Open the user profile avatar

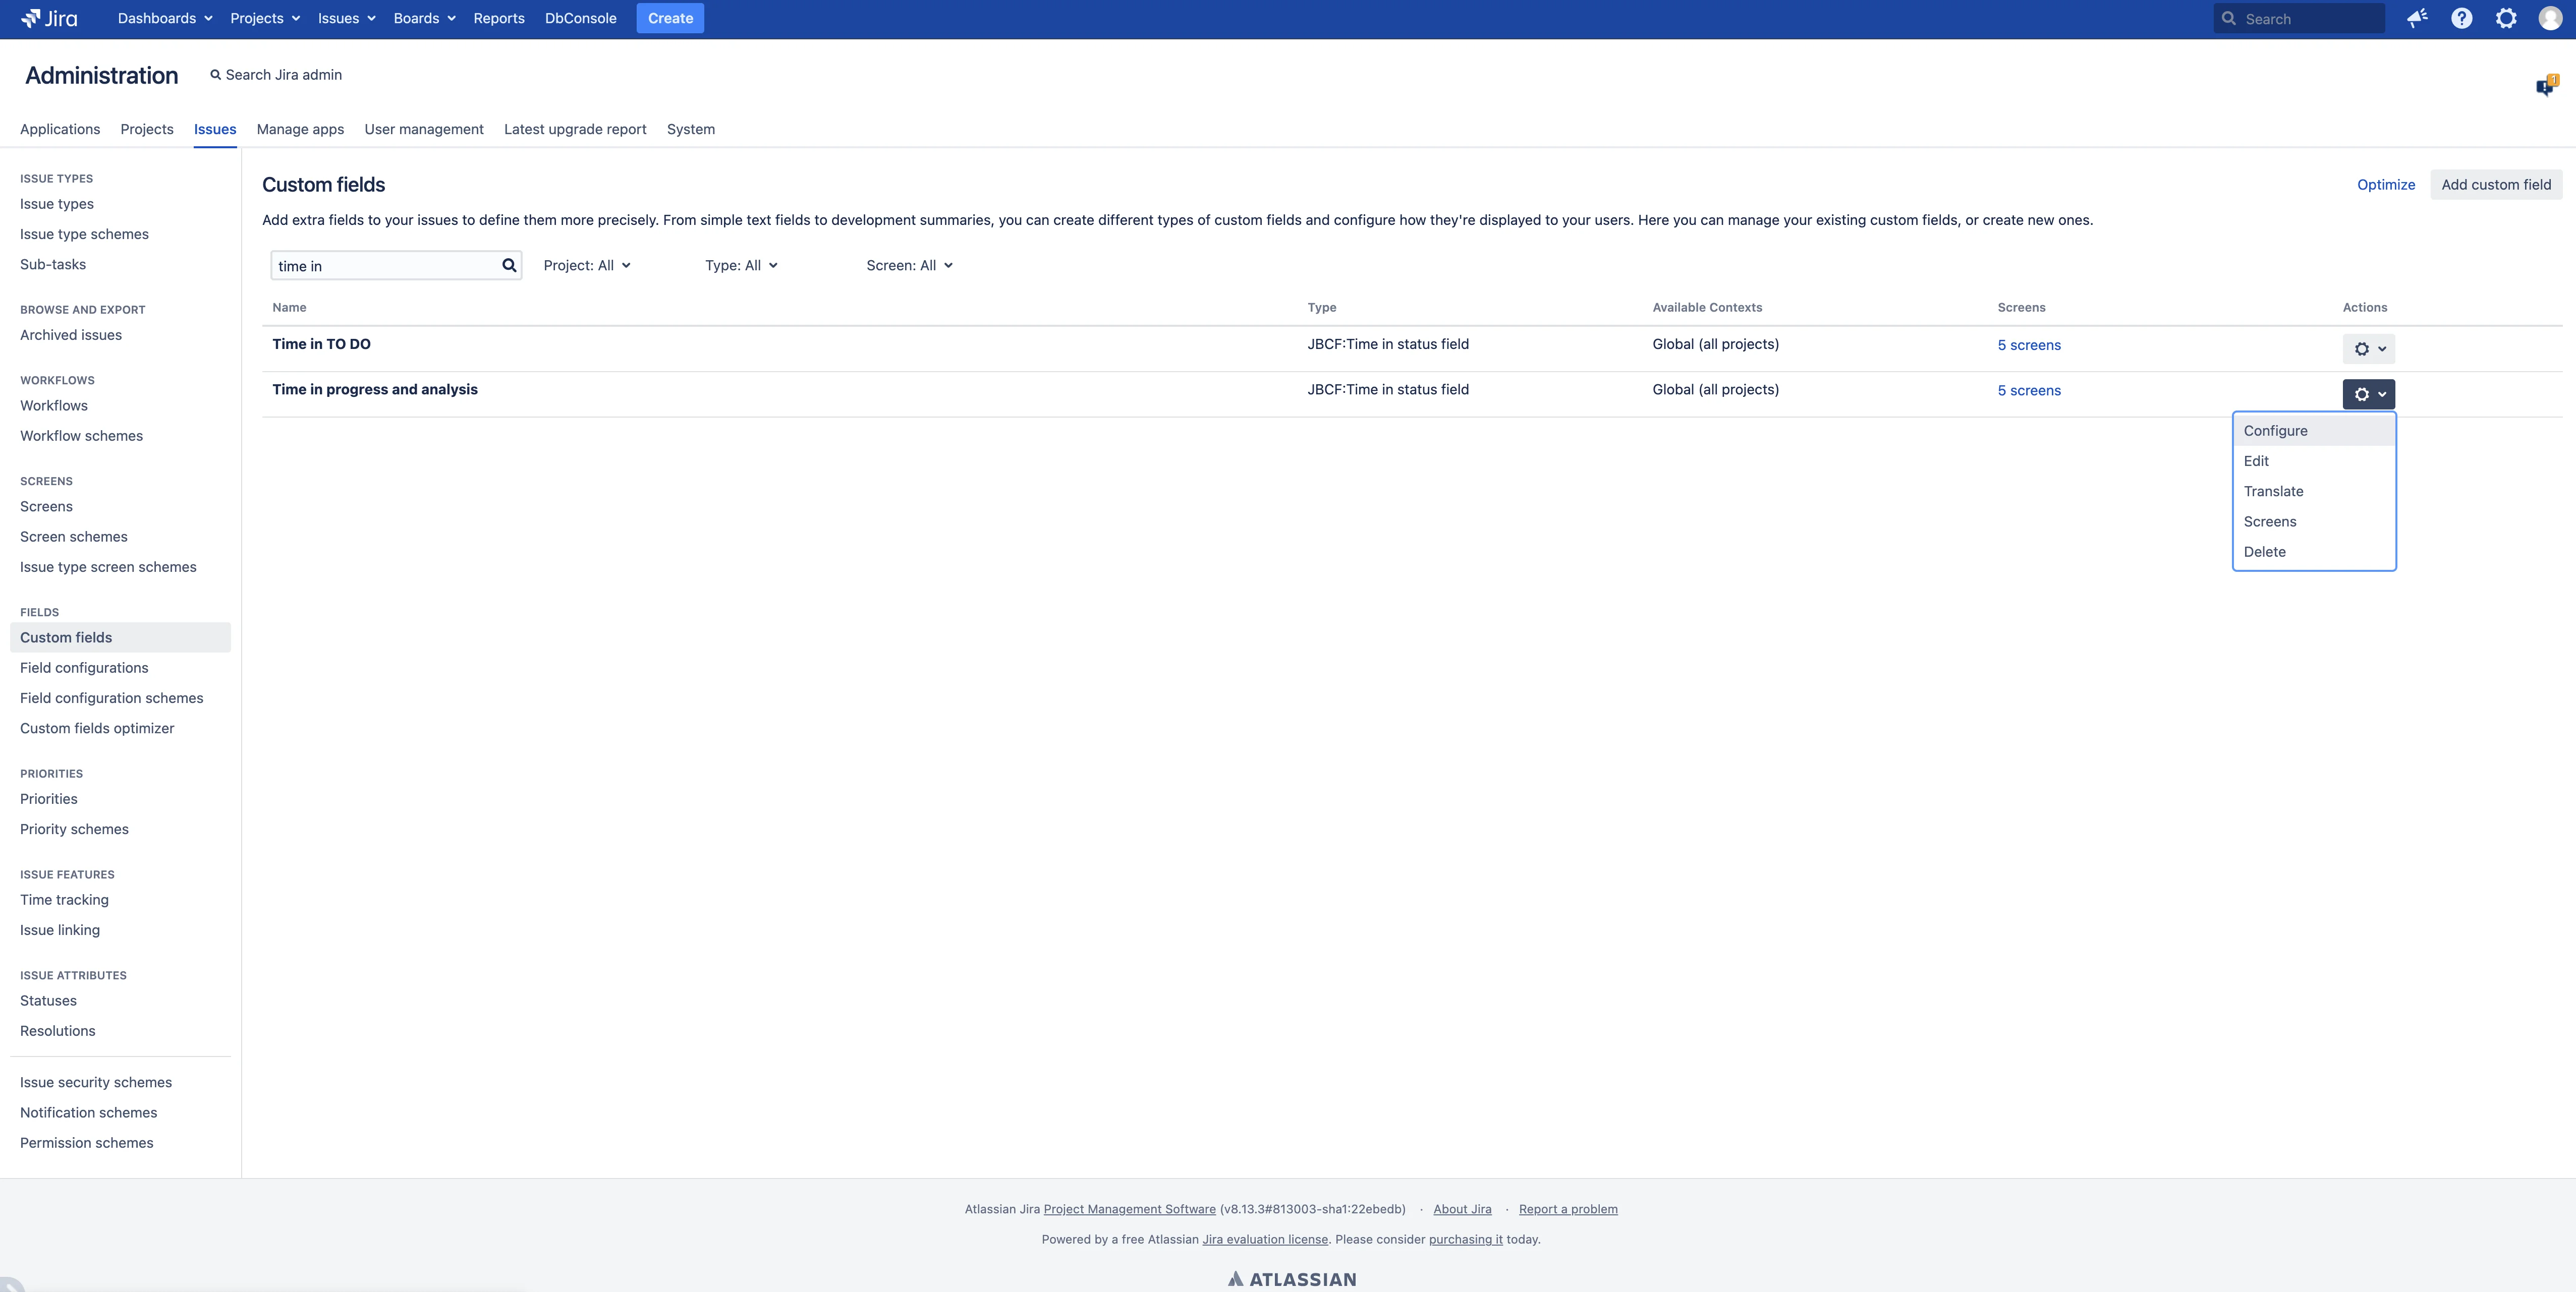coord(2550,18)
